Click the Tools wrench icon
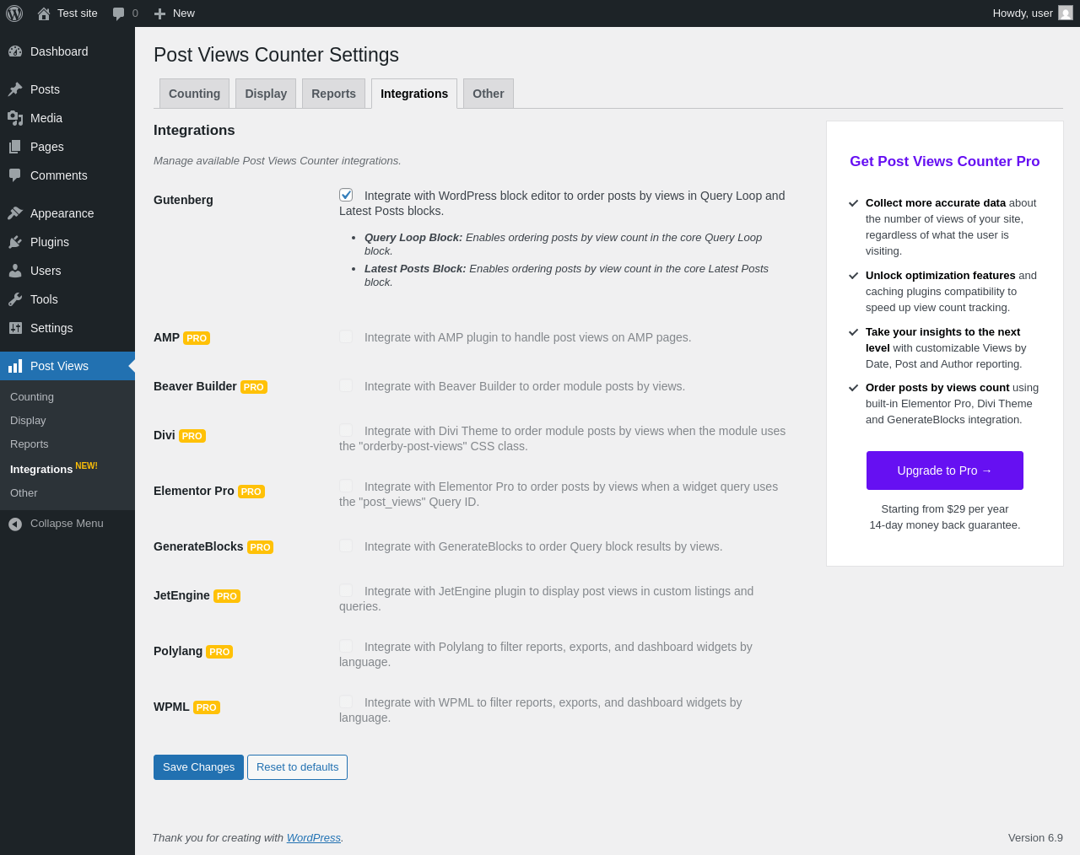1080x855 pixels. point(15,299)
